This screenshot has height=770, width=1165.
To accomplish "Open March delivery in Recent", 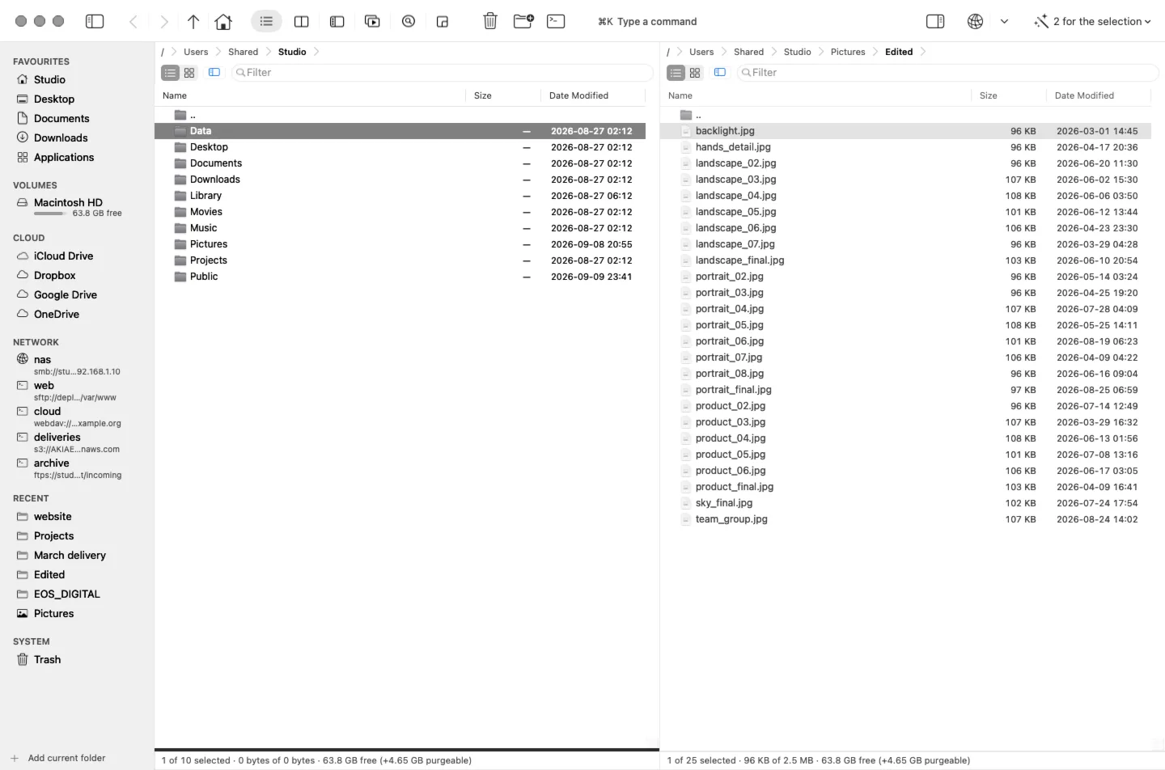I will click(70, 555).
